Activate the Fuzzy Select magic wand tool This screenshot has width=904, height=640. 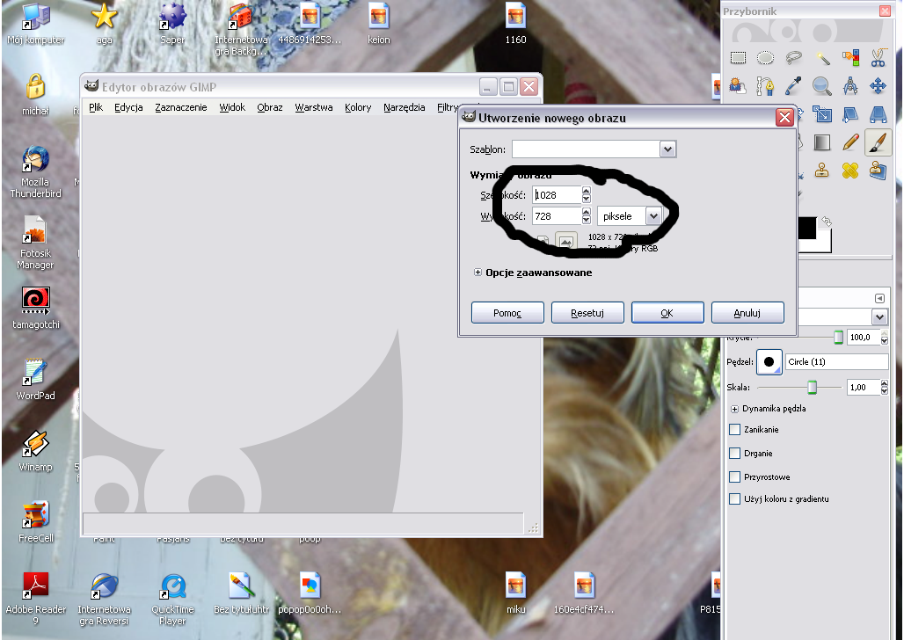click(x=822, y=58)
